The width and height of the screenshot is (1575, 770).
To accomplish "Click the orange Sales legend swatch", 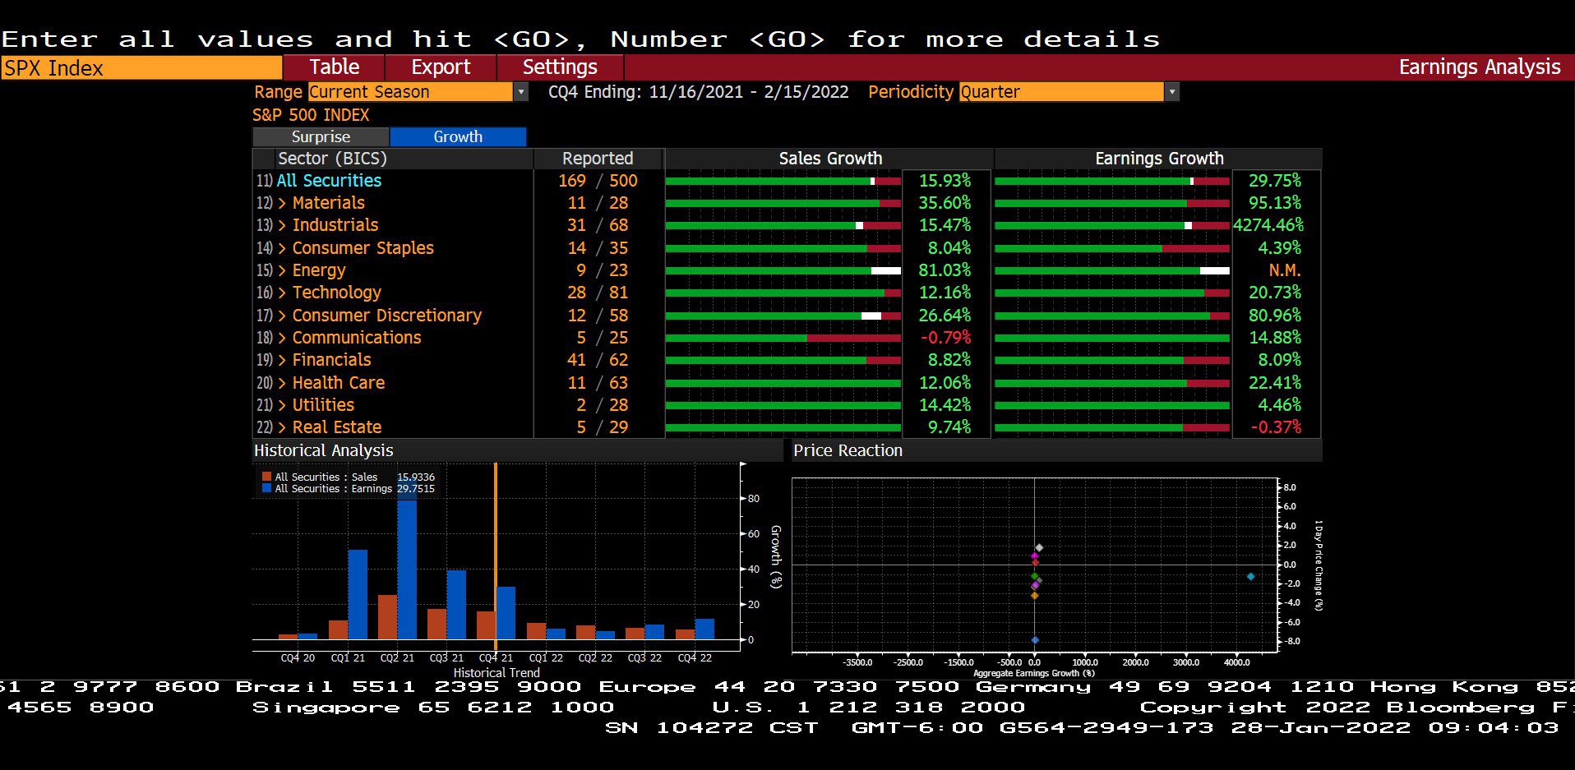I will (266, 477).
